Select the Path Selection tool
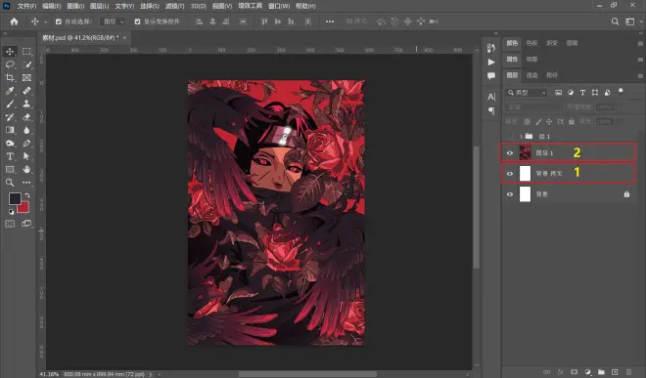646x378 pixels. 26,156
